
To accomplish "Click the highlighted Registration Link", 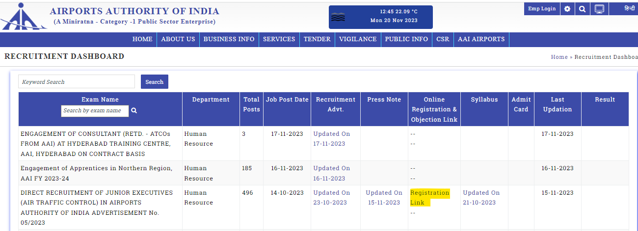I will (x=429, y=198).
